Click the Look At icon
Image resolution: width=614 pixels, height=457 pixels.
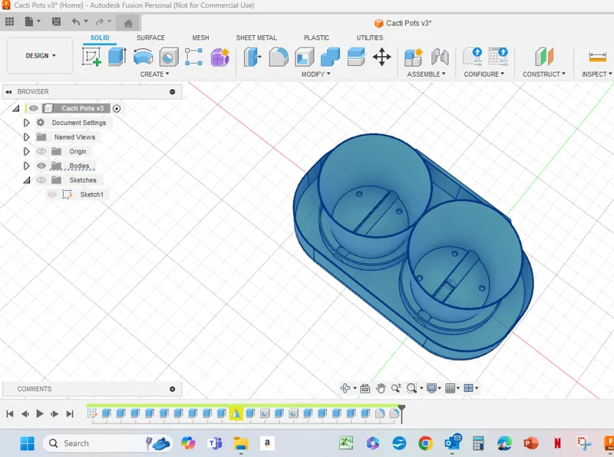[x=365, y=388]
